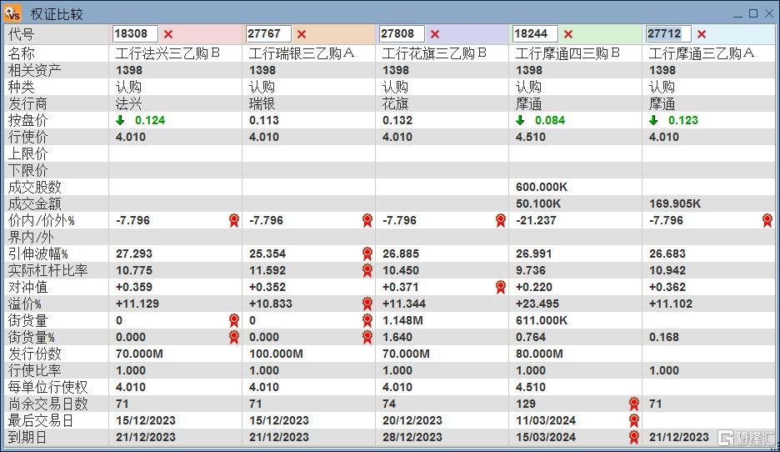Image resolution: width=780 pixels, height=452 pixels.
Task: Click the ribbon badge in 27767's 街货量% row
Action: (x=367, y=337)
